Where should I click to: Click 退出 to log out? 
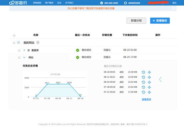(174, 3)
